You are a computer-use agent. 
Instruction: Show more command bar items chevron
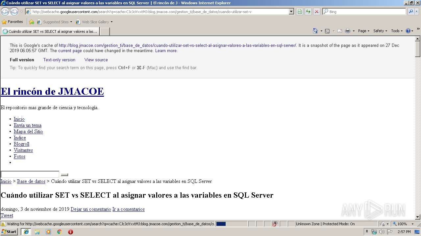[418, 29]
